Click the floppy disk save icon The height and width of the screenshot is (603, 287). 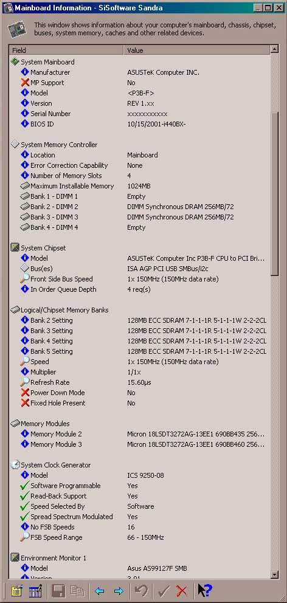(x=58, y=591)
